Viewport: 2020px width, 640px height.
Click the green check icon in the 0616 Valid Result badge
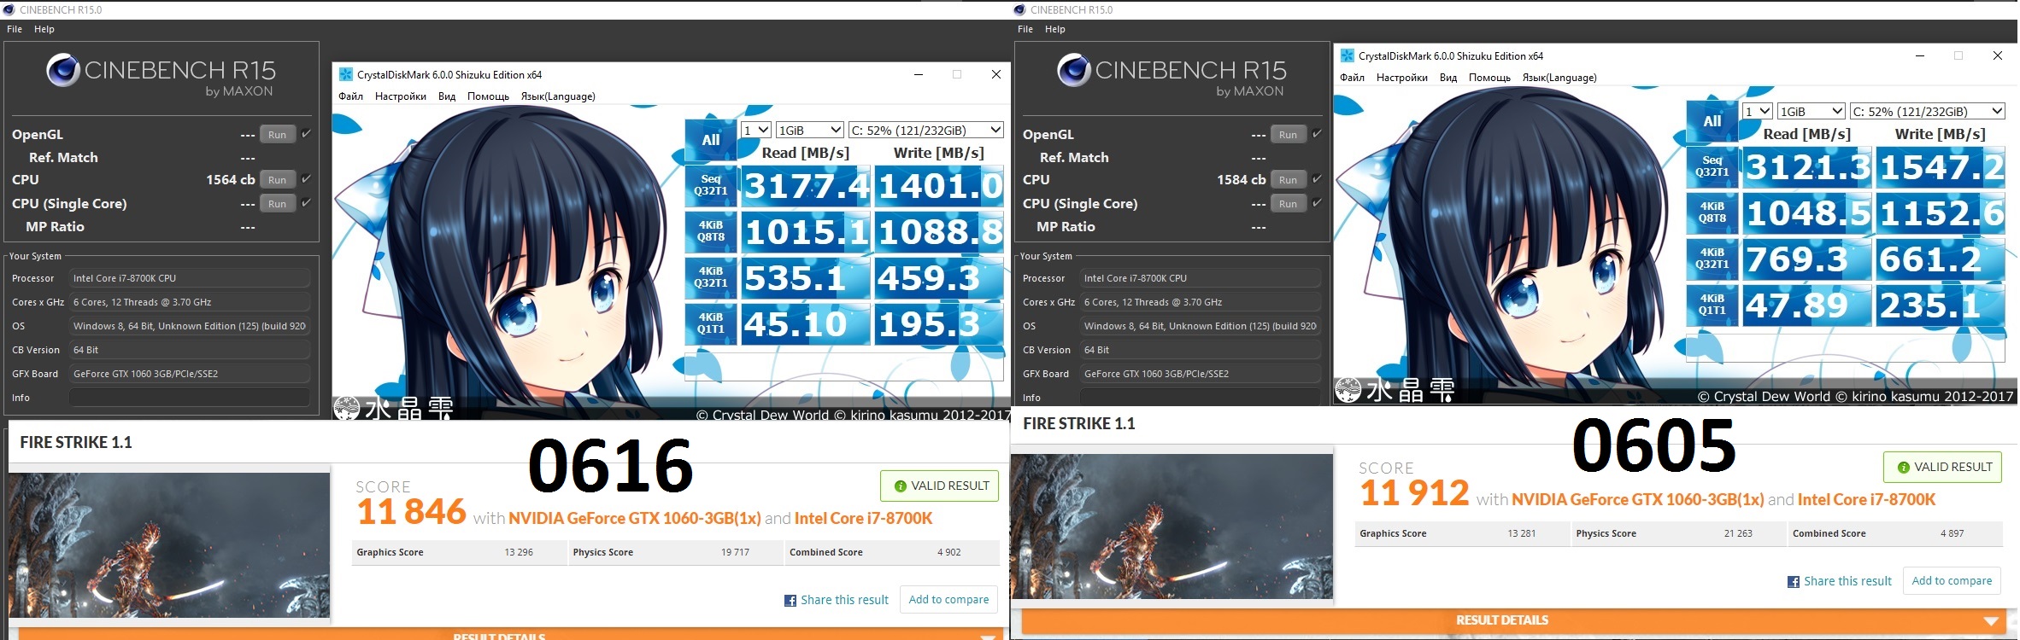[900, 486]
